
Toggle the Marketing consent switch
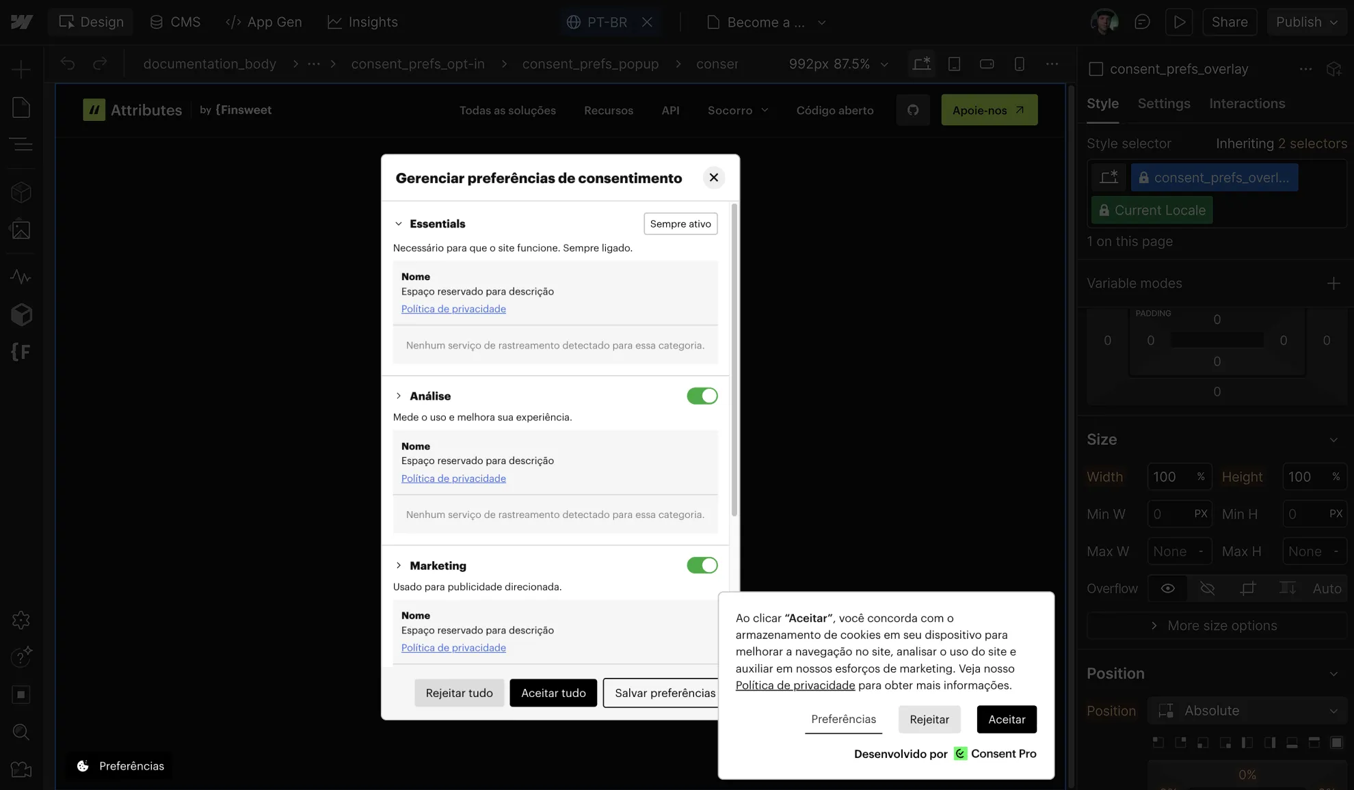[702, 566]
